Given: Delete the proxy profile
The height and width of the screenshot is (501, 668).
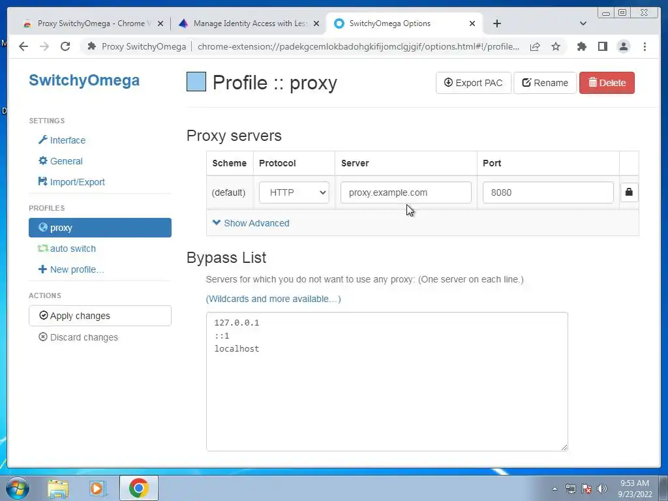Looking at the screenshot, I should click(607, 83).
